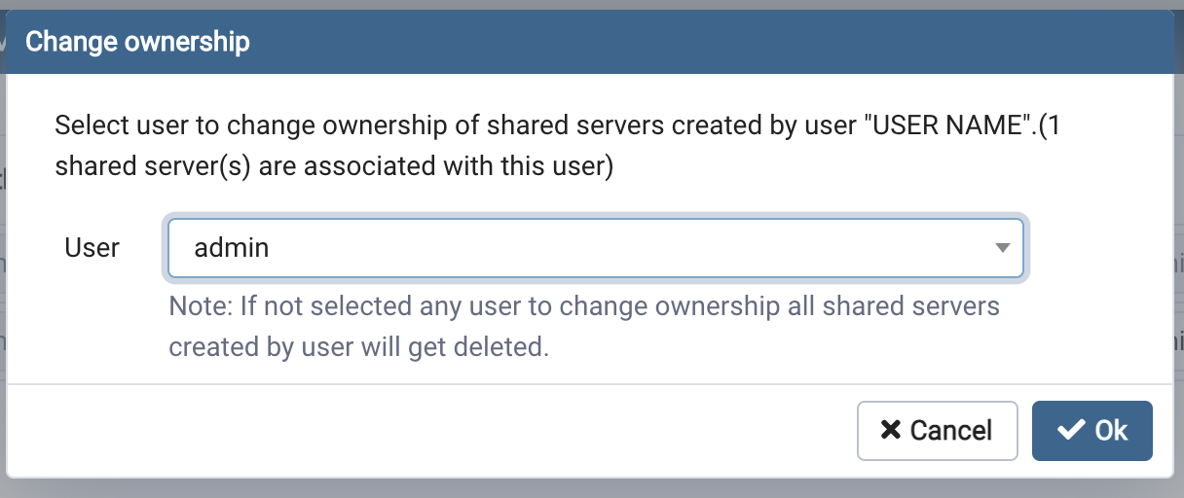
Task: Click the dimmed background below the dialog
Action: 584,488
